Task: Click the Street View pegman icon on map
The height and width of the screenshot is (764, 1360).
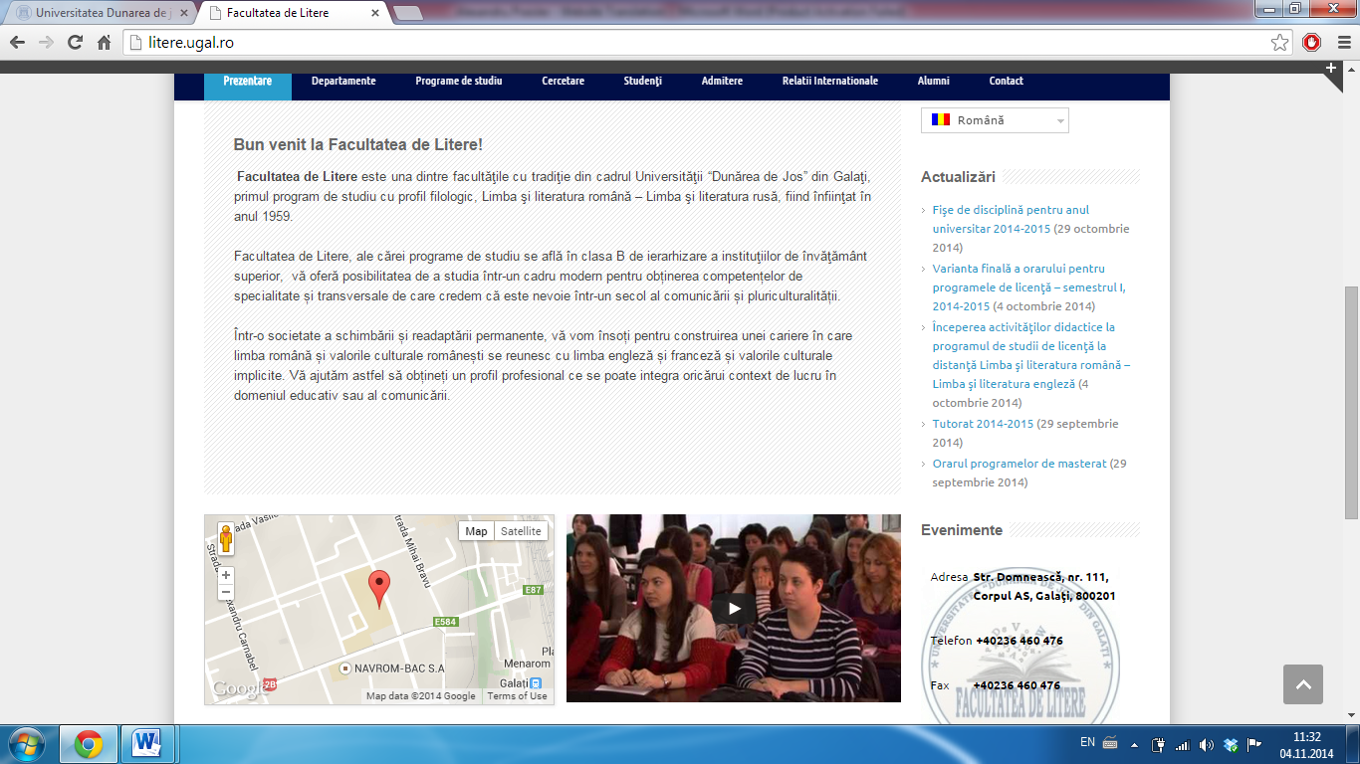Action: pyautogui.click(x=226, y=538)
